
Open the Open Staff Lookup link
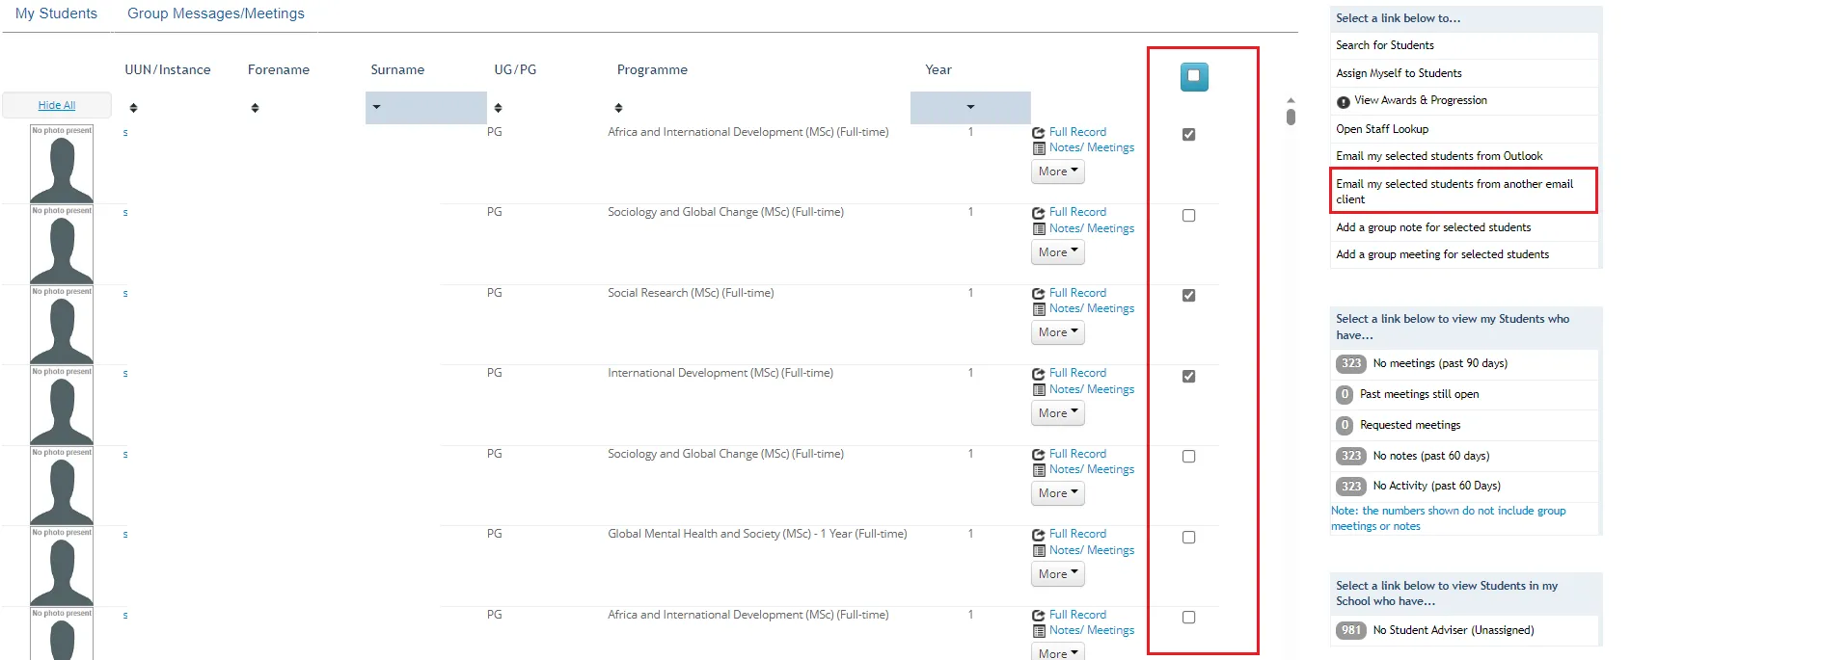point(1381,128)
